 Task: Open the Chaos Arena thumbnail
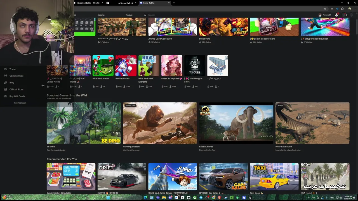click(57, 71)
